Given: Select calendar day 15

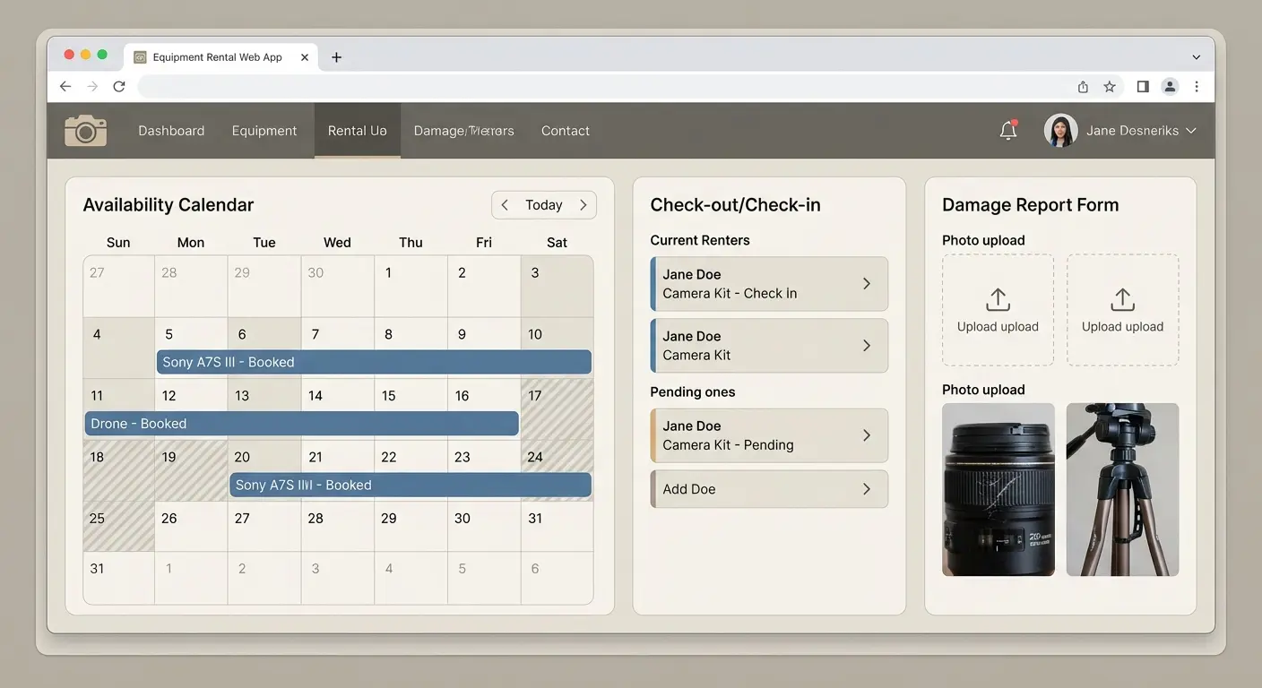Looking at the screenshot, I should click(411, 409).
